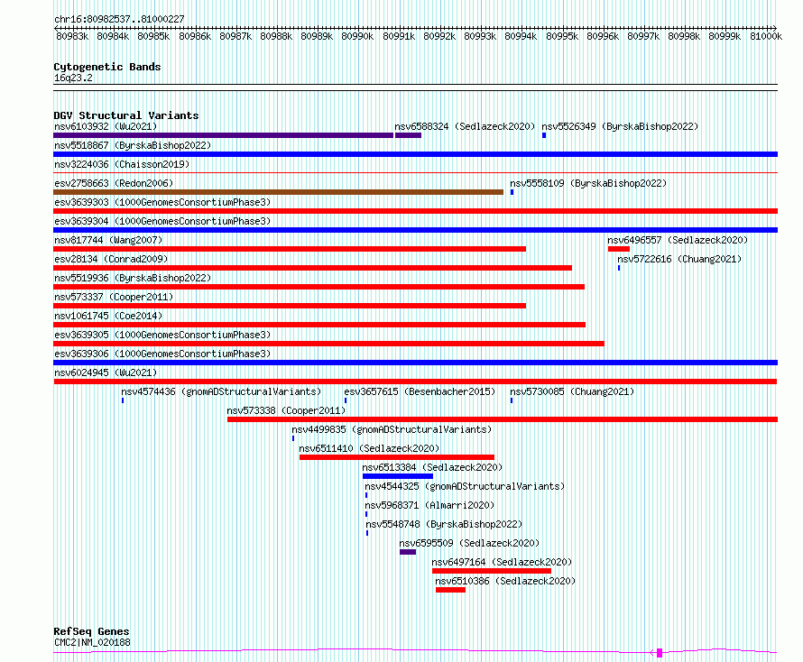Click the 80996k ruler tick label
The width and height of the screenshot is (803, 662).
click(603, 36)
